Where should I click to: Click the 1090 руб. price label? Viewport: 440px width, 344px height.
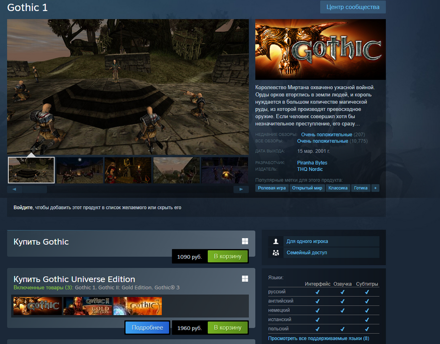(x=190, y=257)
